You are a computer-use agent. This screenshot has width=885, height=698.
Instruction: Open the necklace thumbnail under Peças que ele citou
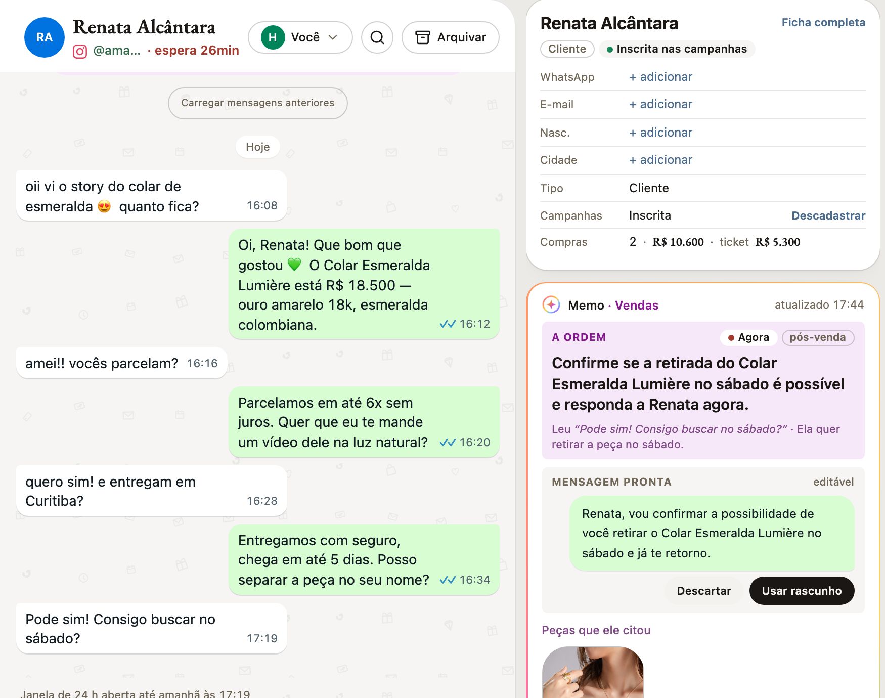593,672
